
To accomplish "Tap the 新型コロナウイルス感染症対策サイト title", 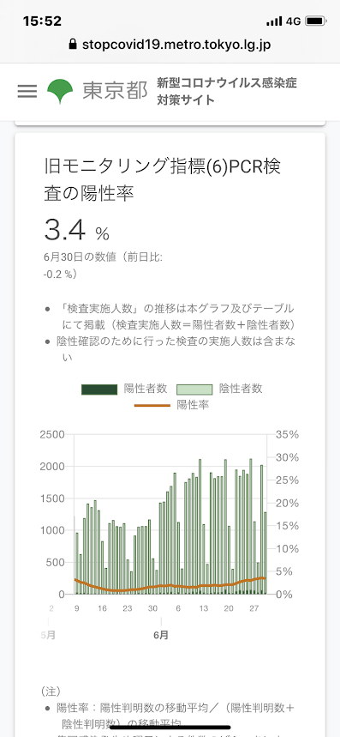I will point(226,91).
